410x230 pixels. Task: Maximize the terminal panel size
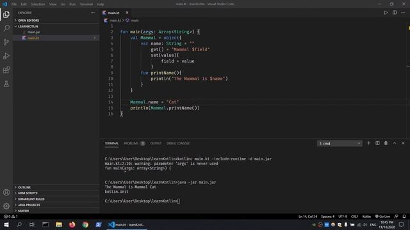pyautogui.click(x=395, y=143)
